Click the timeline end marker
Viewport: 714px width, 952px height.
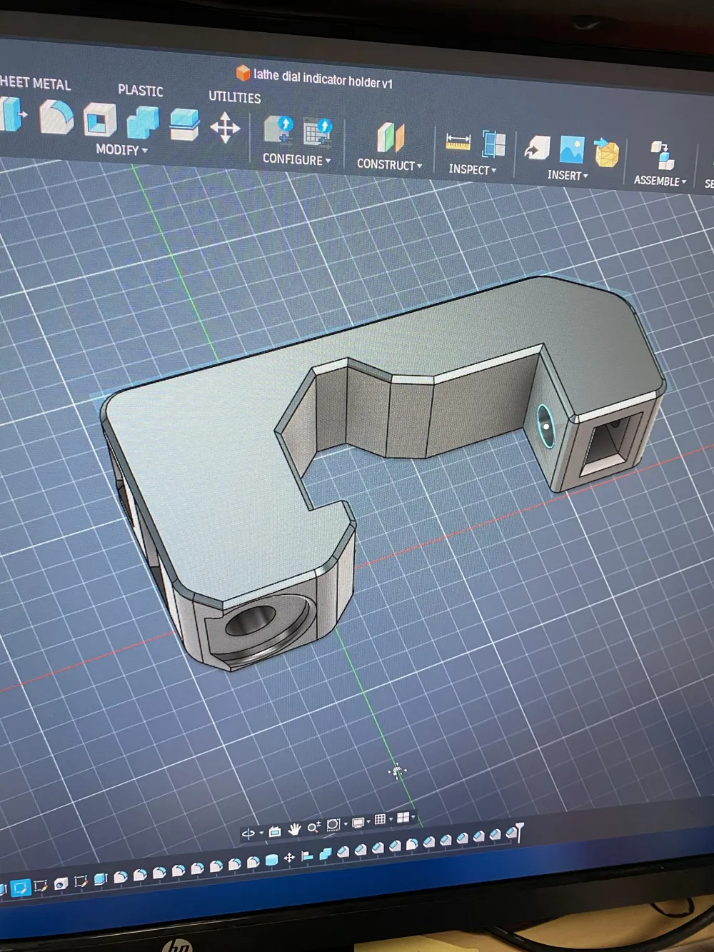519,831
